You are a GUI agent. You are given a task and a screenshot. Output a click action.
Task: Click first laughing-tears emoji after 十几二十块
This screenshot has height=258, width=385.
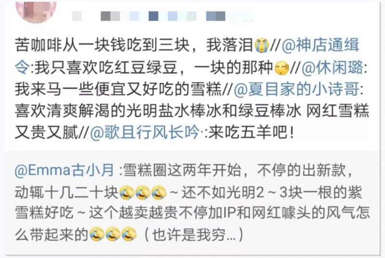coord(127,192)
